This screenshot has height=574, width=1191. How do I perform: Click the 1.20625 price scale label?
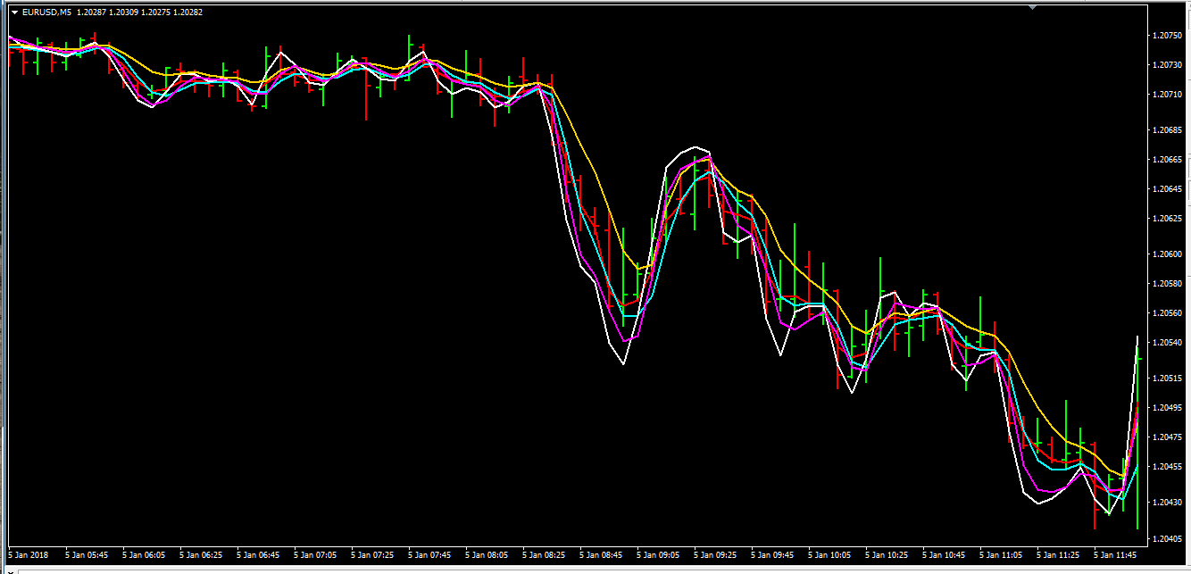click(x=1167, y=219)
